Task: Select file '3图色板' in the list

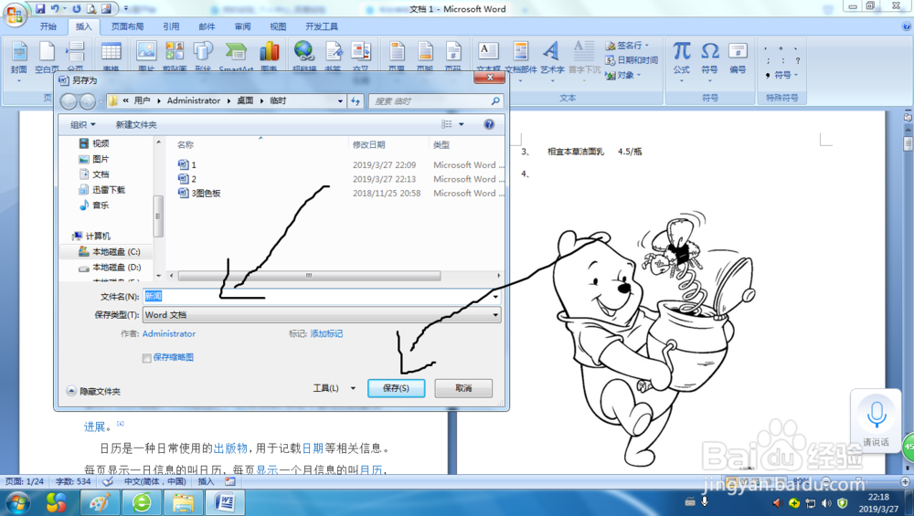Action: tap(199, 194)
